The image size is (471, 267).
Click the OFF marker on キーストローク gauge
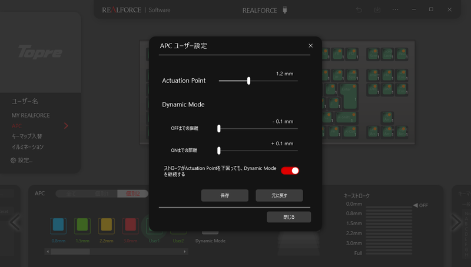point(420,205)
